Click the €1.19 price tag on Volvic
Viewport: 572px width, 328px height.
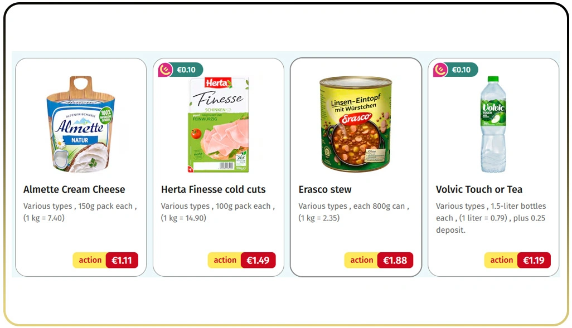click(x=534, y=260)
